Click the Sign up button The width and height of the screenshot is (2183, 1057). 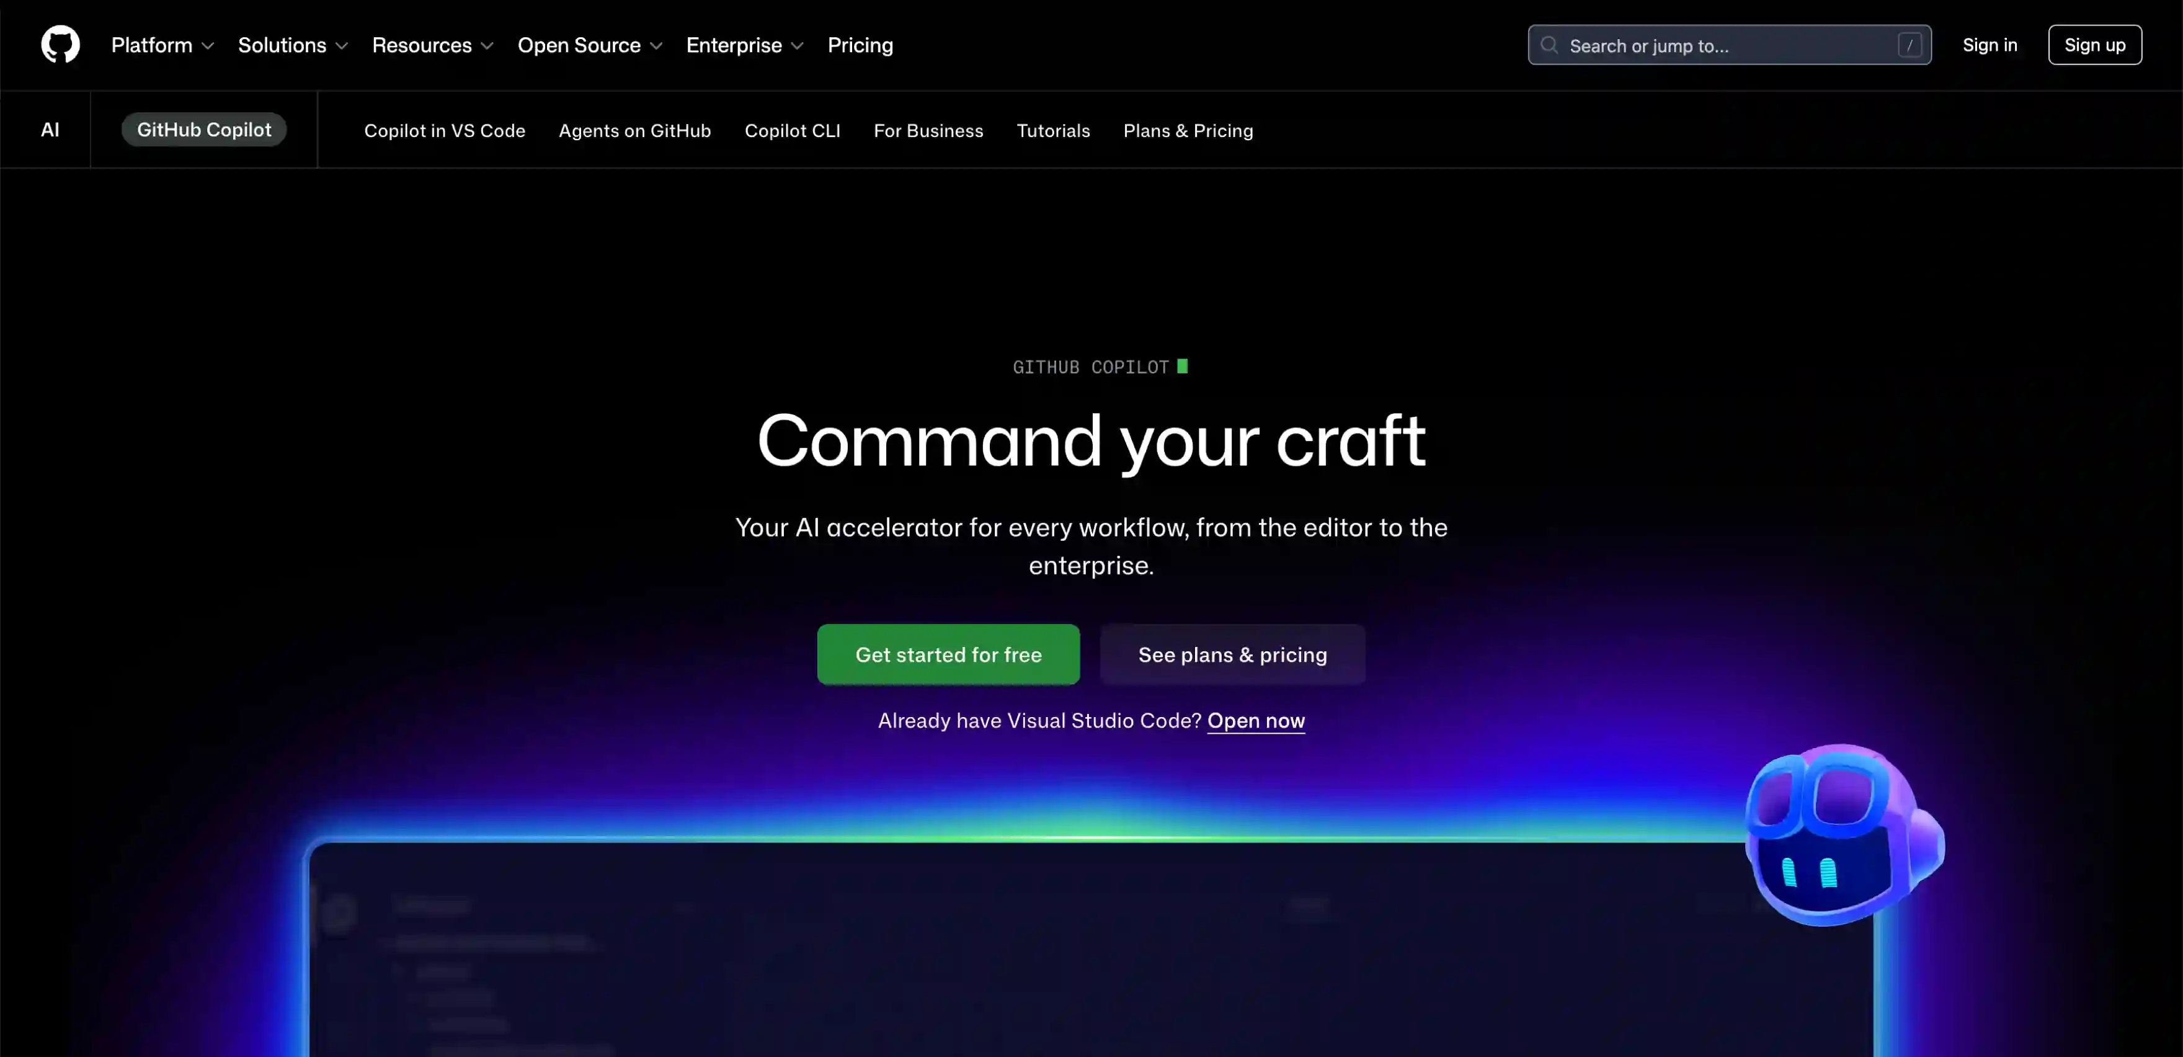click(2095, 45)
